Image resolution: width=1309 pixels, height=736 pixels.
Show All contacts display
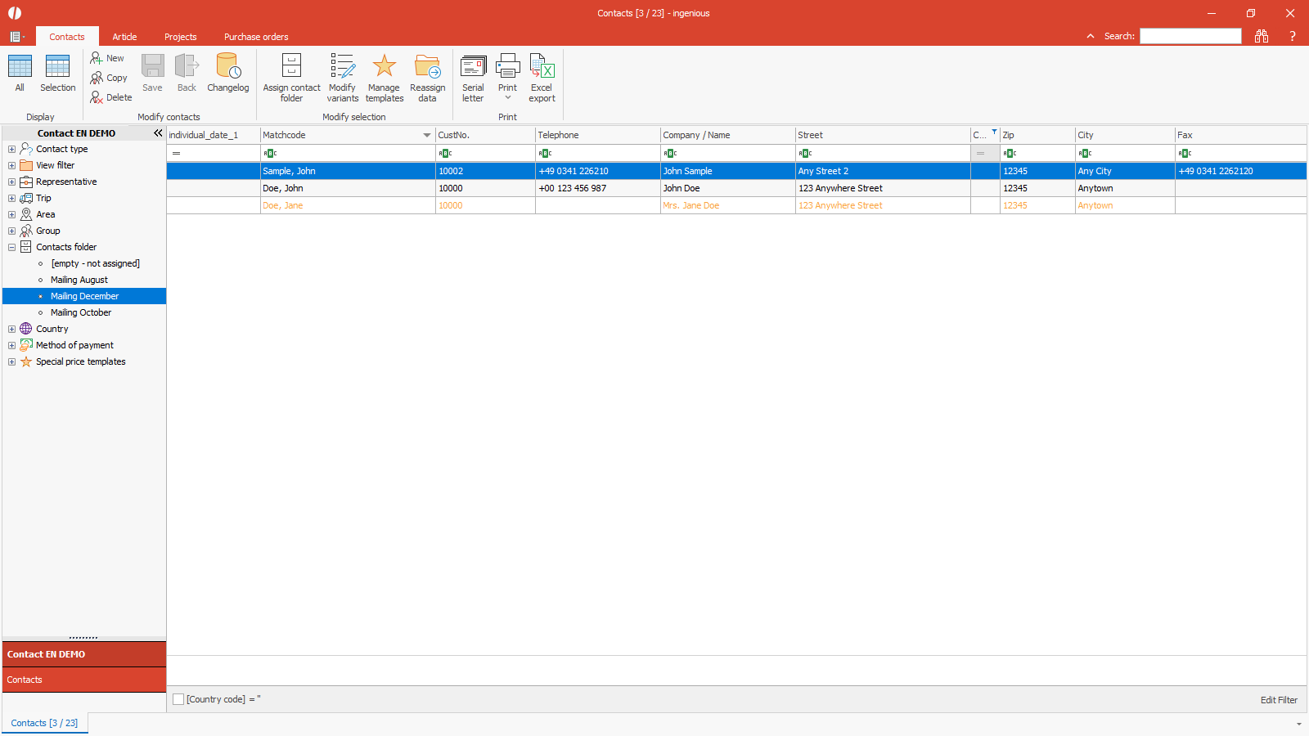tap(20, 67)
